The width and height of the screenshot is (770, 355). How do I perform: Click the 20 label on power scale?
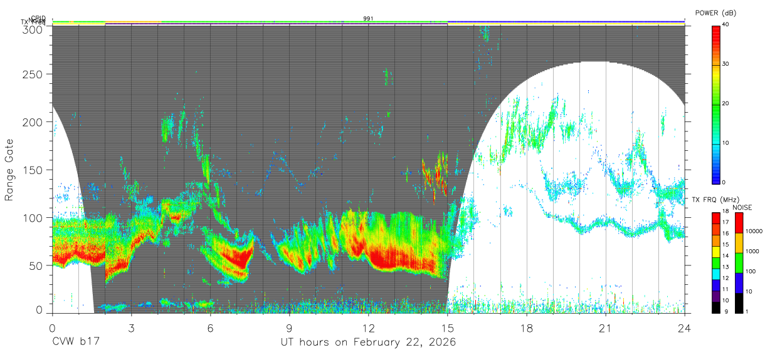[725, 104]
